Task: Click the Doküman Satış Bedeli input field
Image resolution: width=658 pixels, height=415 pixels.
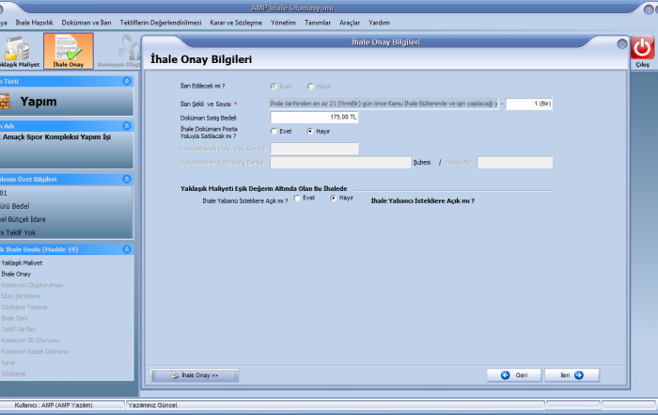Action: (314, 118)
